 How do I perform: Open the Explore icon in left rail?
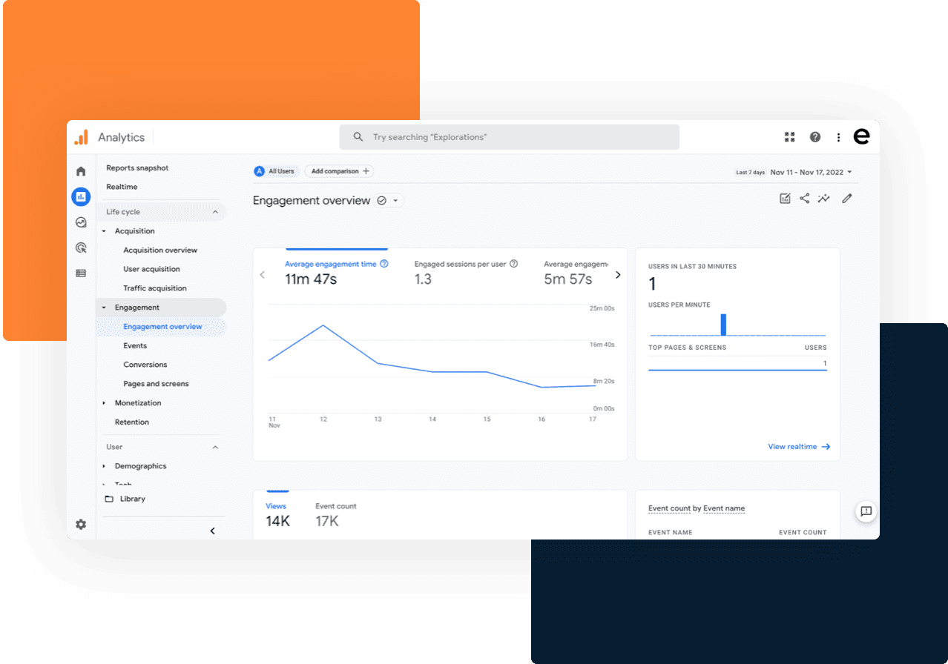pyautogui.click(x=81, y=222)
